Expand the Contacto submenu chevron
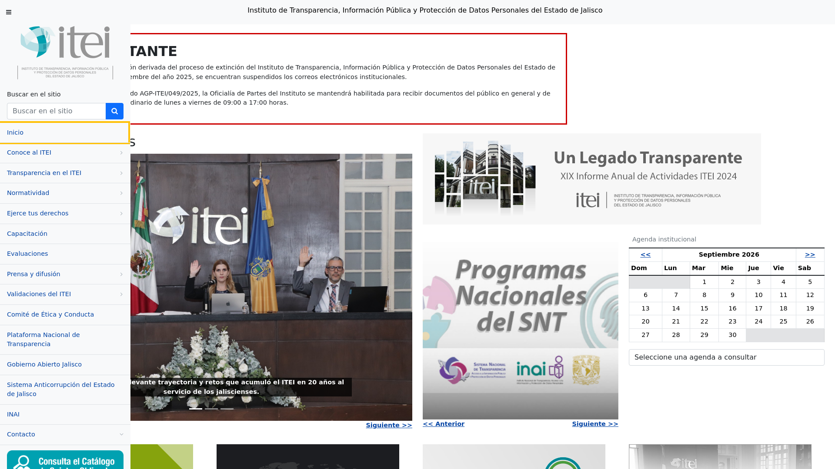Image resolution: width=835 pixels, height=469 pixels. coord(121,434)
